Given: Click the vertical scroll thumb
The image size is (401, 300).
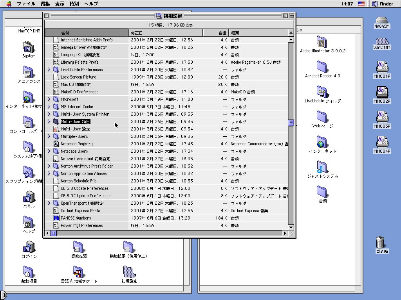Looking at the screenshot, I should point(291,123).
